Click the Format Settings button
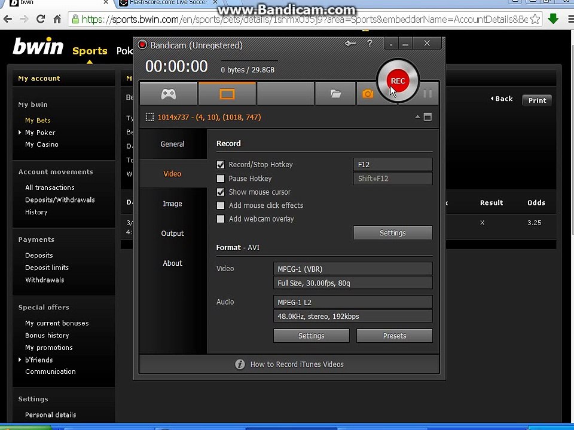This screenshot has height=430, width=574. point(311,336)
